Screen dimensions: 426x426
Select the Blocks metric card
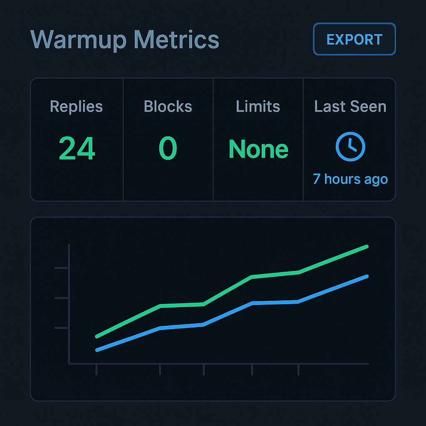[x=168, y=139]
